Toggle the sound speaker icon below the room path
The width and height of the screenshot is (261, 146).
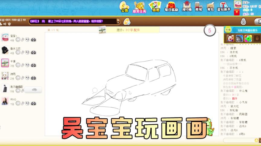tap(5, 24)
